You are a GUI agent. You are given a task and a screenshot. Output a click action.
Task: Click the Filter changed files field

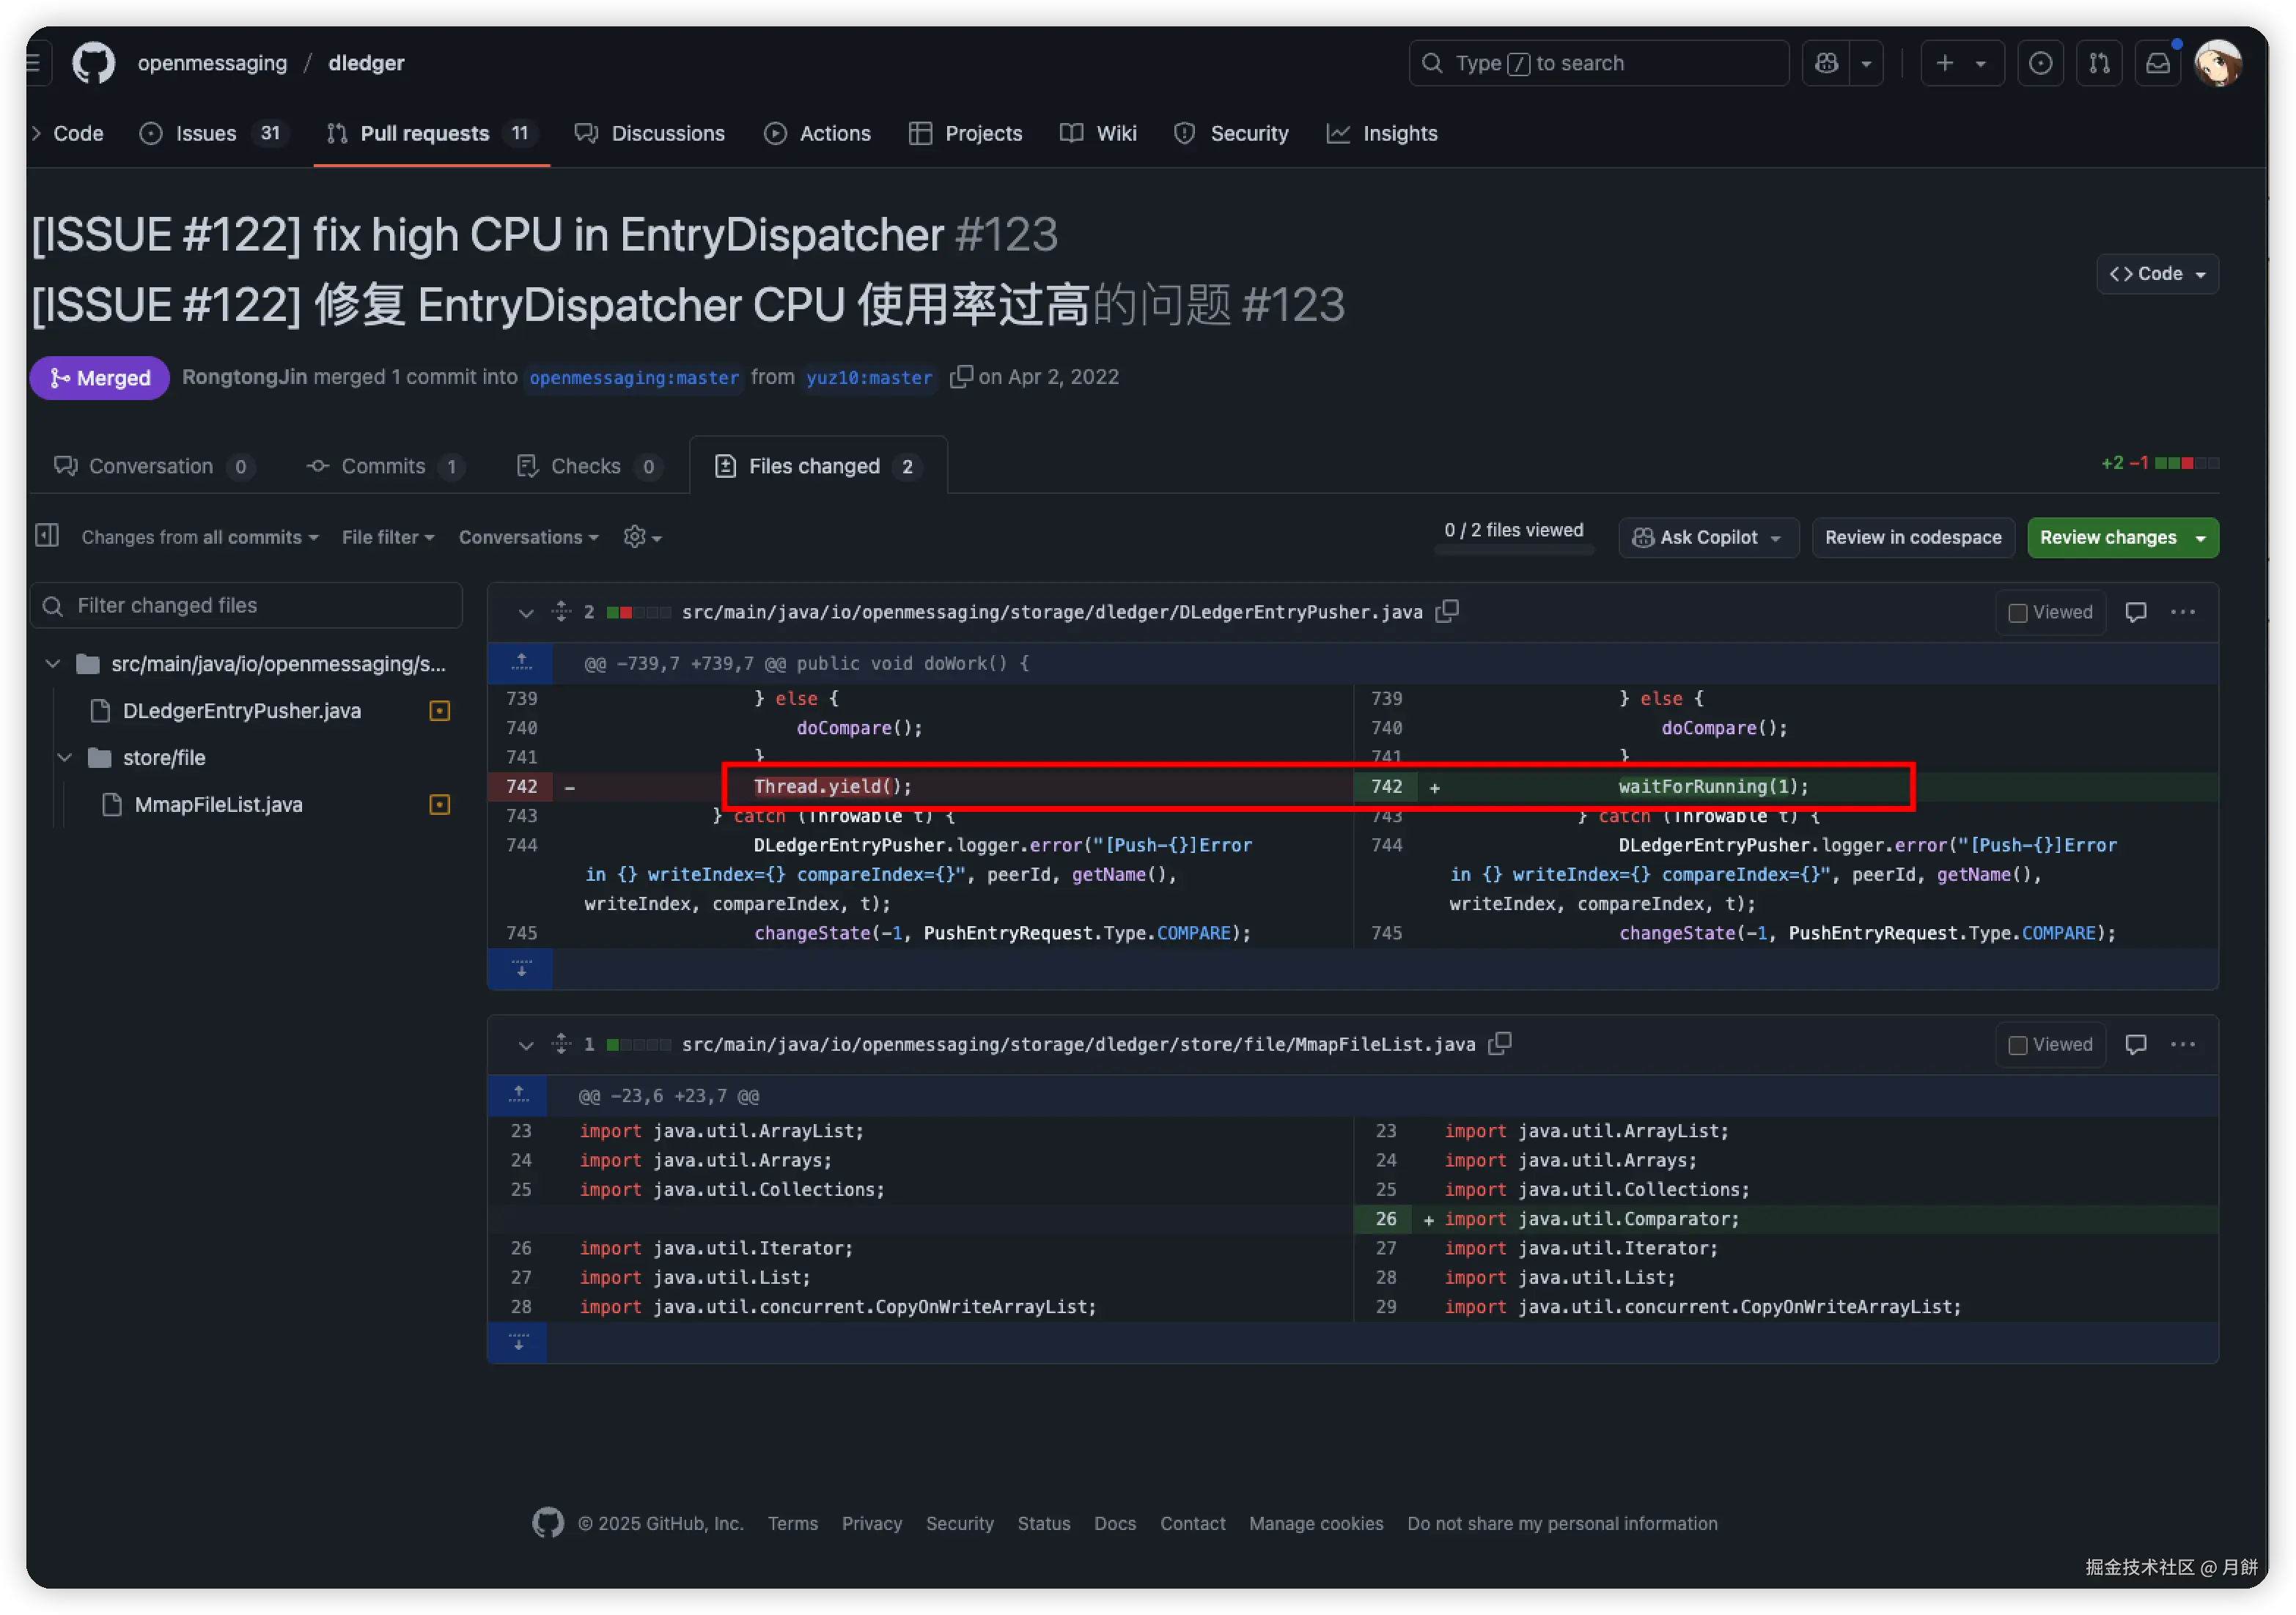(247, 605)
